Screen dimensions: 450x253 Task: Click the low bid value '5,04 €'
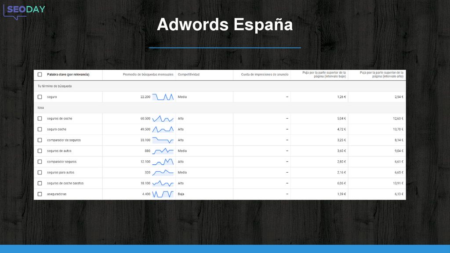341,119
